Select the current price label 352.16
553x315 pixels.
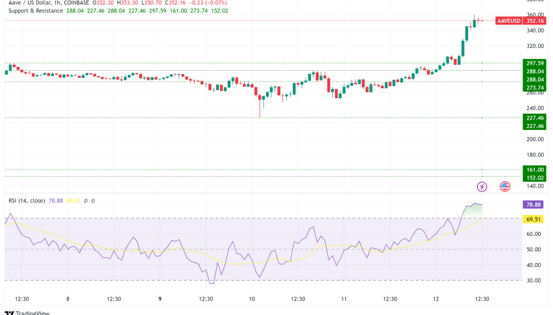click(535, 21)
